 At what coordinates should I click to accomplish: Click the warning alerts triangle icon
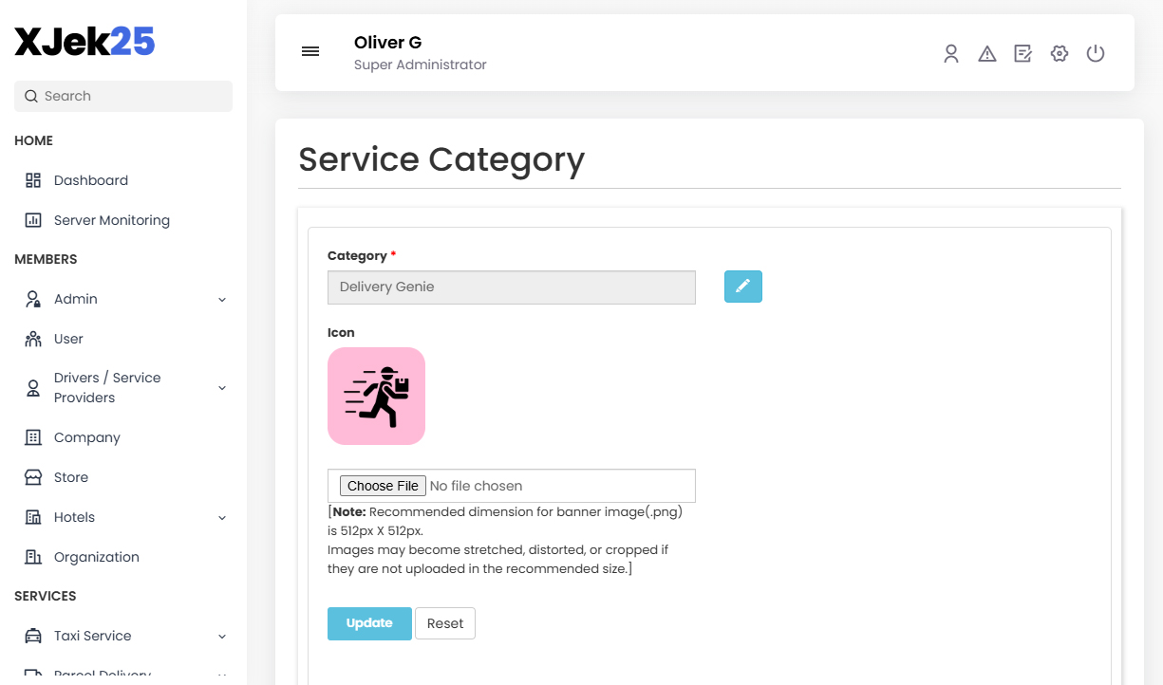987,53
